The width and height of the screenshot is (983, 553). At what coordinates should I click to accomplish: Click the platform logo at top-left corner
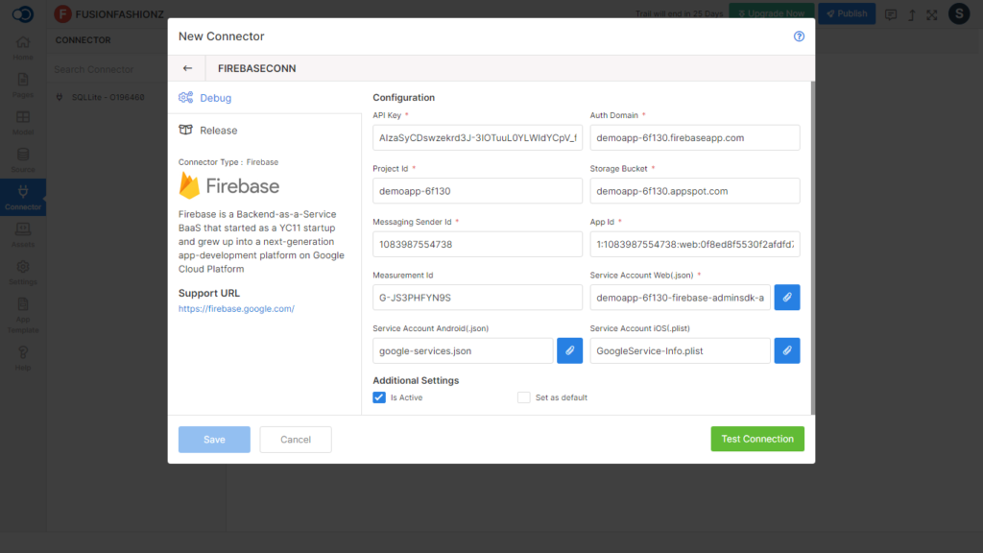point(23,13)
